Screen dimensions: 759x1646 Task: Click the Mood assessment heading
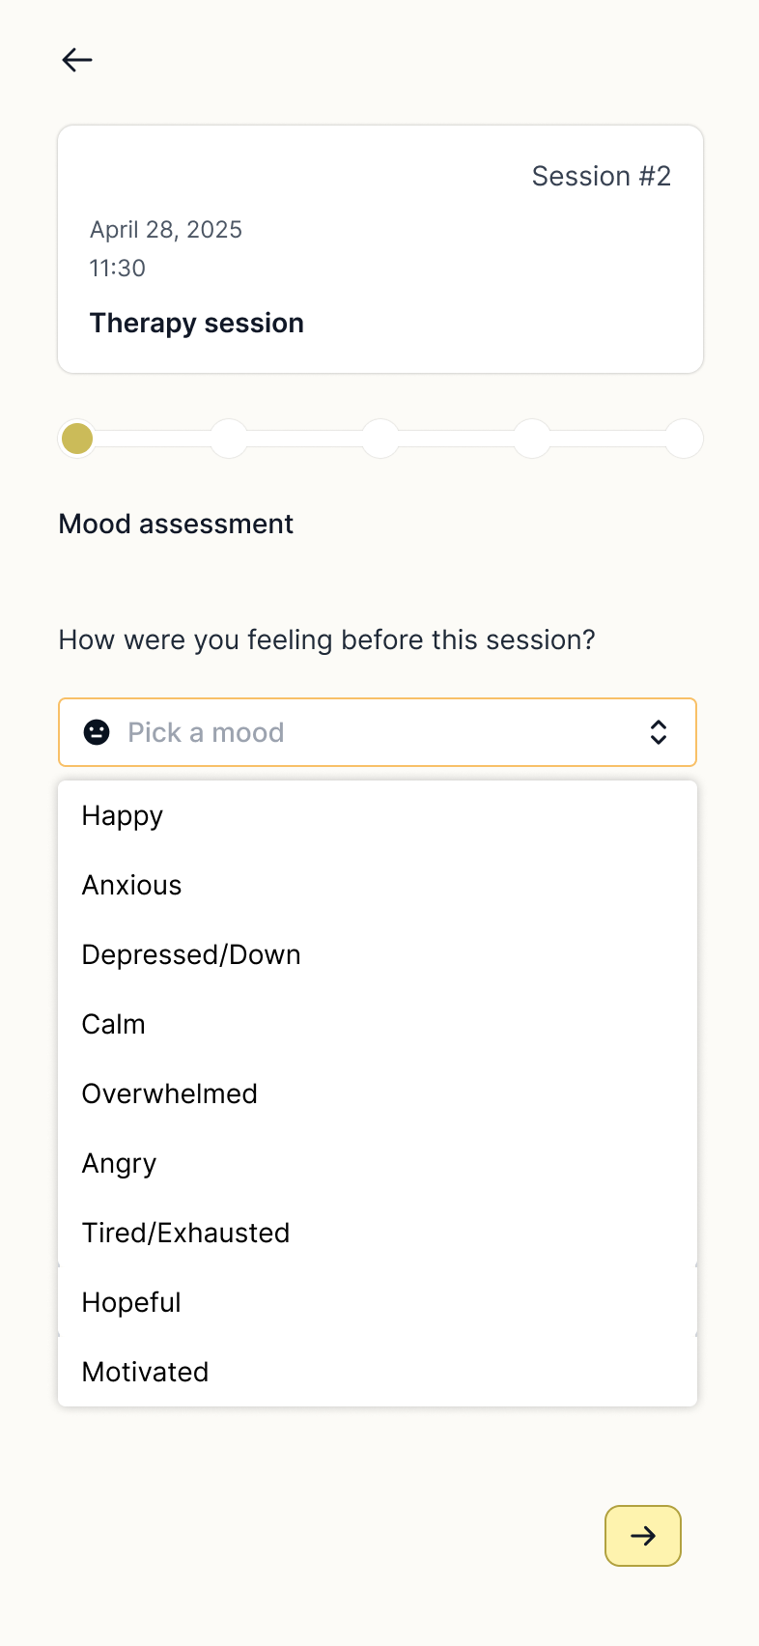(176, 524)
